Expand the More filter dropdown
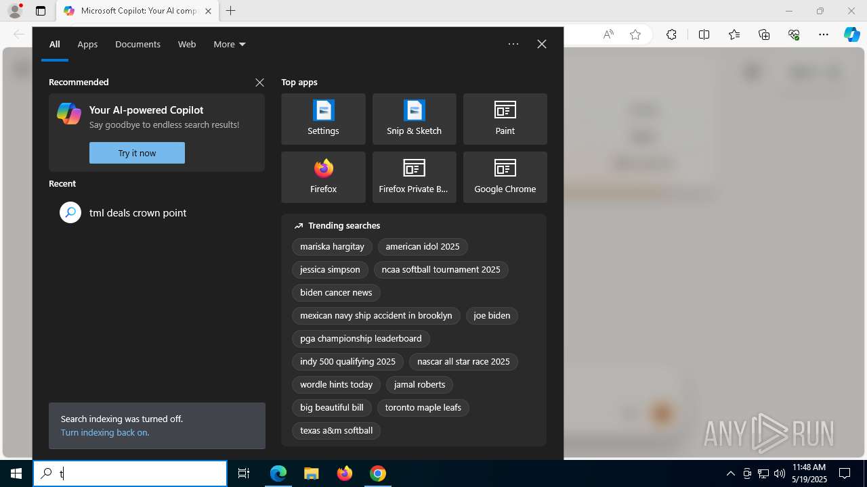 pos(230,45)
